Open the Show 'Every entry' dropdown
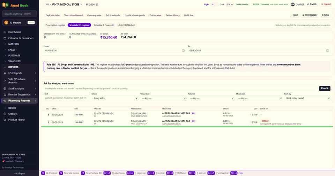 (x=115, y=98)
